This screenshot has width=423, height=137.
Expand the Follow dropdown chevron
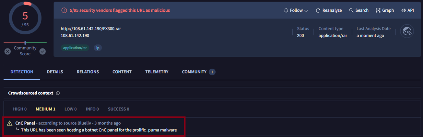coord(306,11)
